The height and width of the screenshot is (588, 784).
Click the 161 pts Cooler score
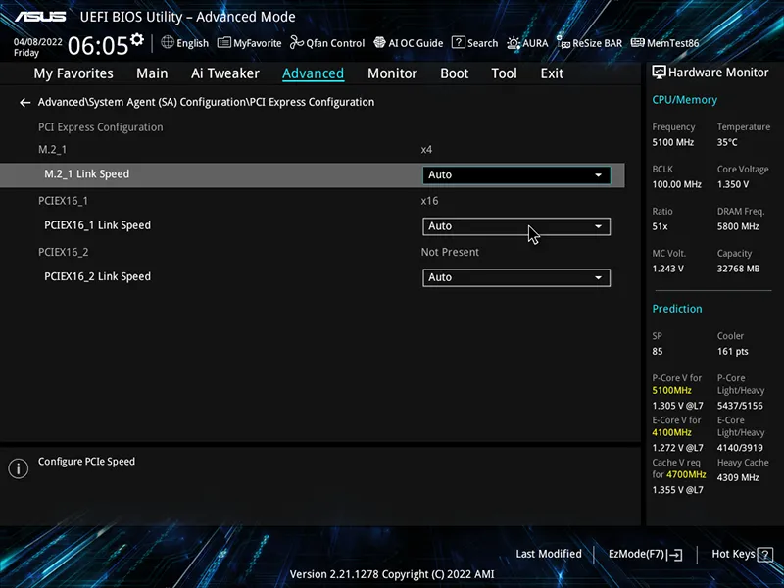(x=732, y=352)
